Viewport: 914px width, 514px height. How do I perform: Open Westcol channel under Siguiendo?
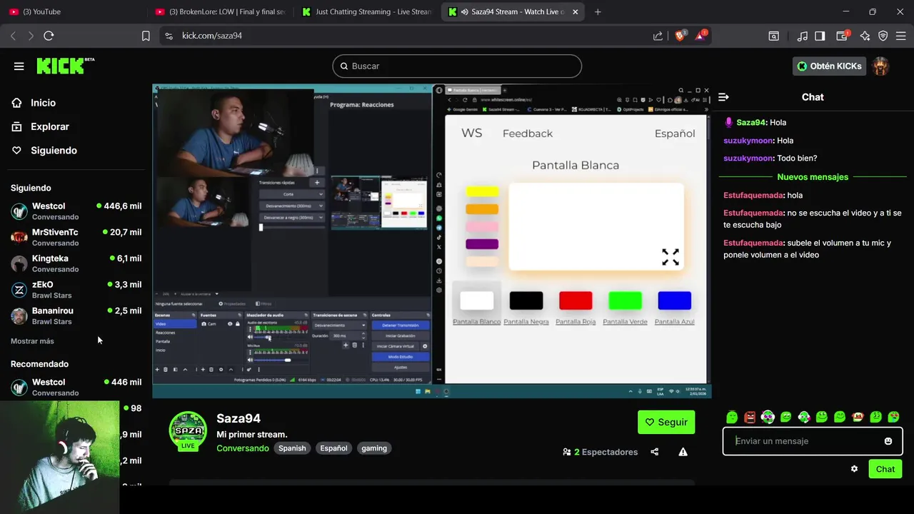(x=76, y=211)
